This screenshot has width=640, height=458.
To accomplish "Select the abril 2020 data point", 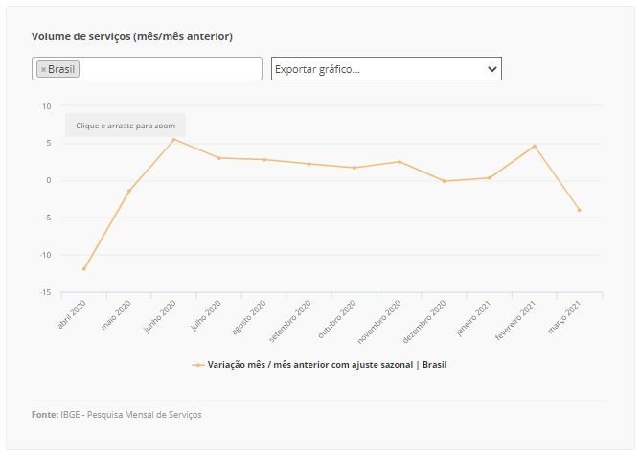I will point(84,269).
